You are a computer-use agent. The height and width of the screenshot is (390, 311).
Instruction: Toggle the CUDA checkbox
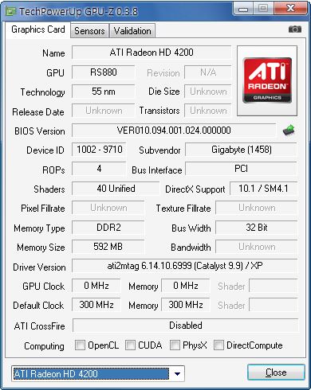pyautogui.click(x=130, y=345)
